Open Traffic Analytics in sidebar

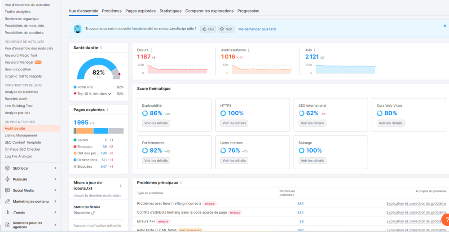point(18,12)
